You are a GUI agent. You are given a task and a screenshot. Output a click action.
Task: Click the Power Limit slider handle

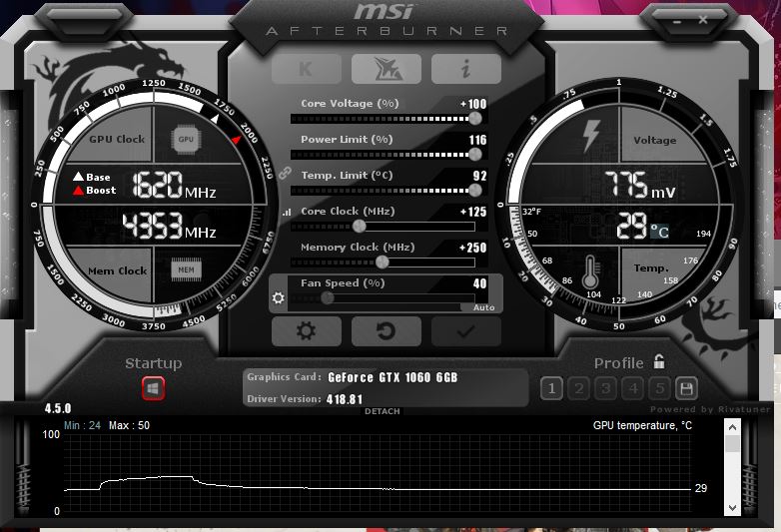pyautogui.click(x=475, y=155)
